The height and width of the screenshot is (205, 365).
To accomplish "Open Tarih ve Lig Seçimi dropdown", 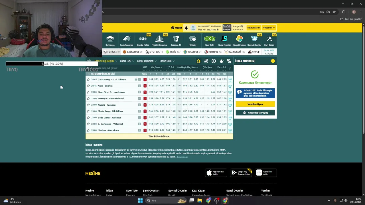I will 106,61.
